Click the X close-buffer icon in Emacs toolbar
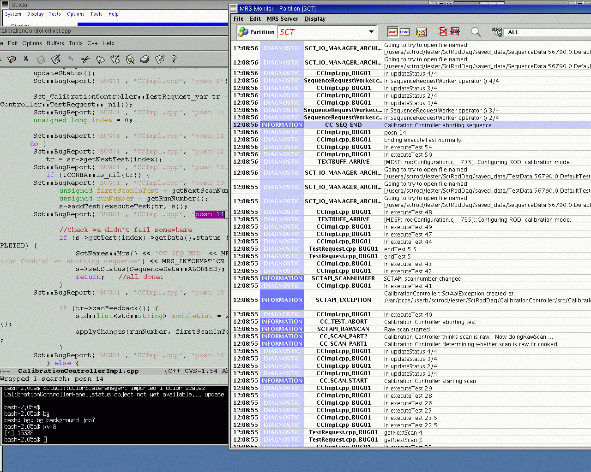 (x=26, y=59)
